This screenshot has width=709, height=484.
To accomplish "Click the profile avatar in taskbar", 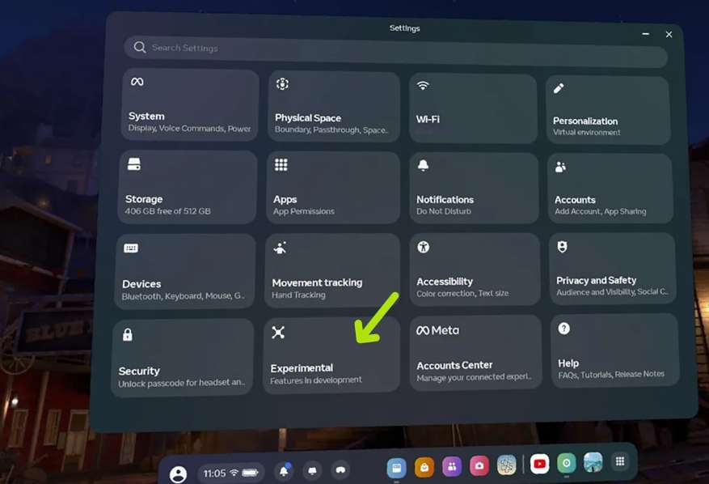I will [178, 474].
